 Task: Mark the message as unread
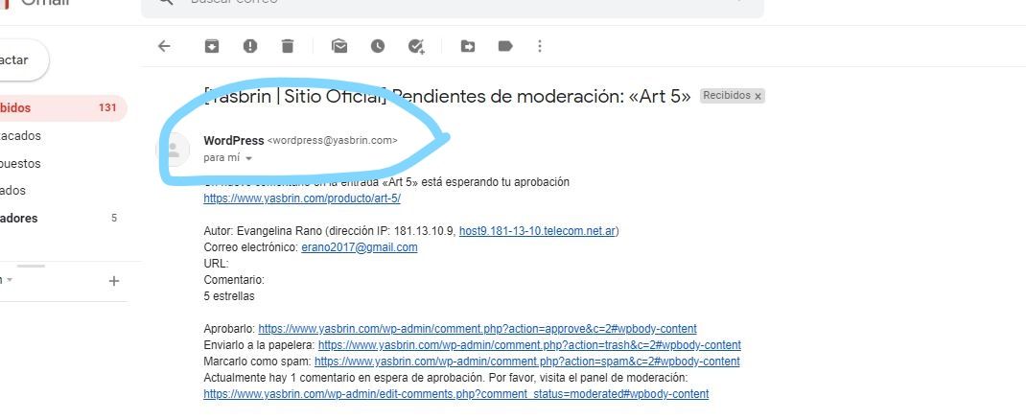pyautogui.click(x=338, y=46)
